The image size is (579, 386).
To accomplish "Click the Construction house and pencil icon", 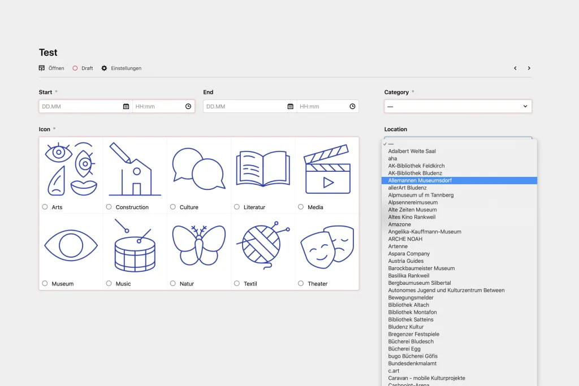I will coord(135,169).
